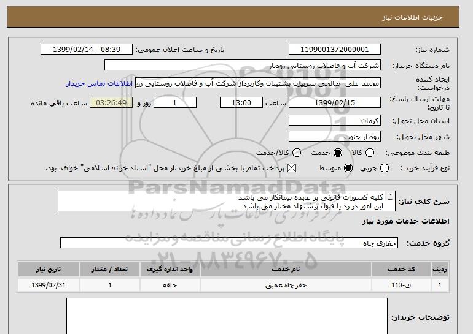
Task: Click the نام خدمت column header
Action: pyautogui.click(x=286, y=269)
